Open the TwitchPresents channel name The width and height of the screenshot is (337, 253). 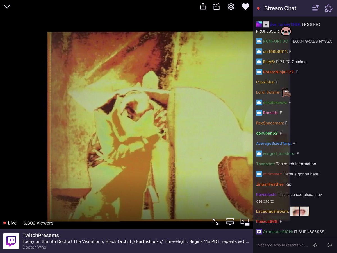pyautogui.click(x=41, y=235)
